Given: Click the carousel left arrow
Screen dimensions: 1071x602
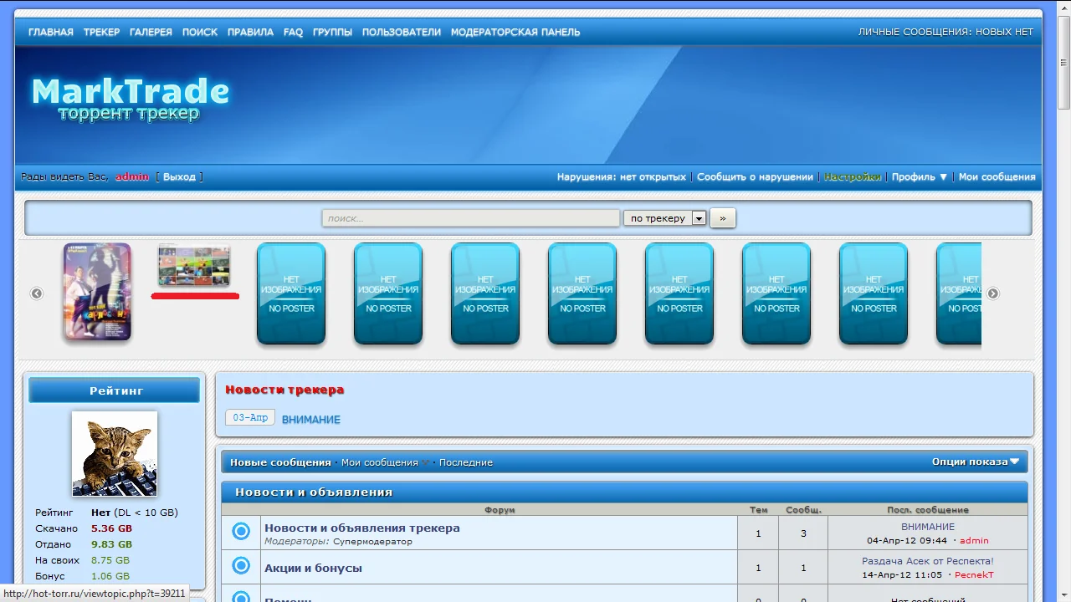Looking at the screenshot, I should (37, 293).
